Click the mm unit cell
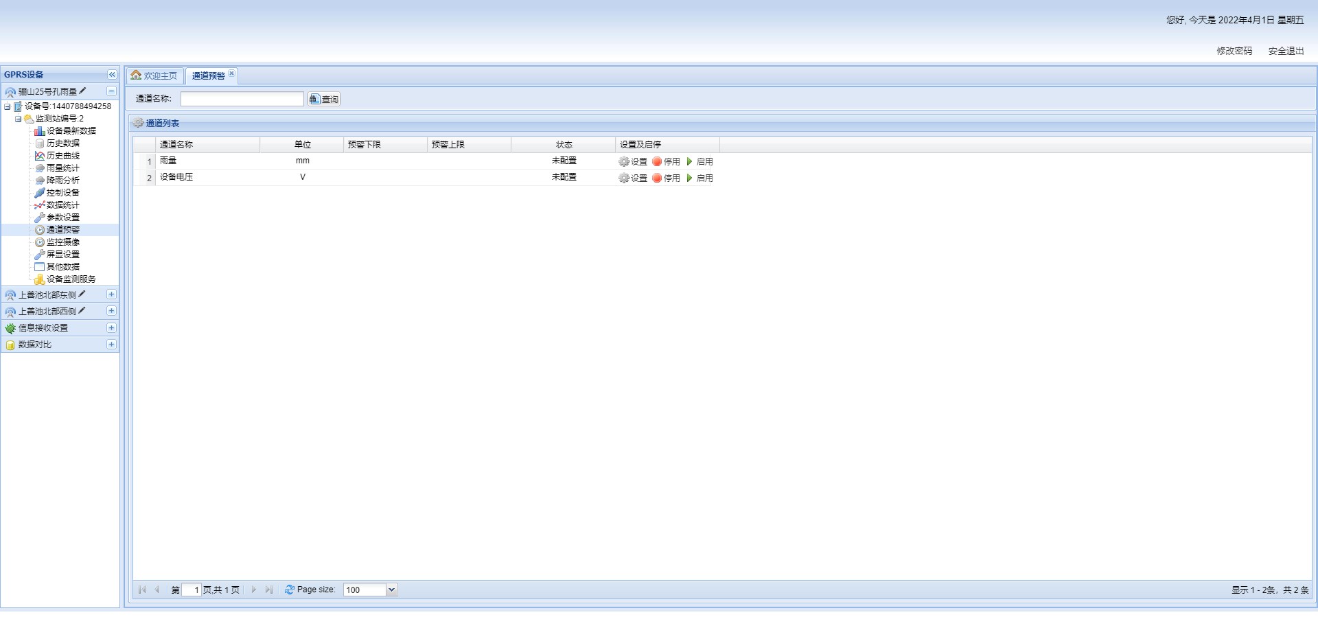 click(x=303, y=161)
